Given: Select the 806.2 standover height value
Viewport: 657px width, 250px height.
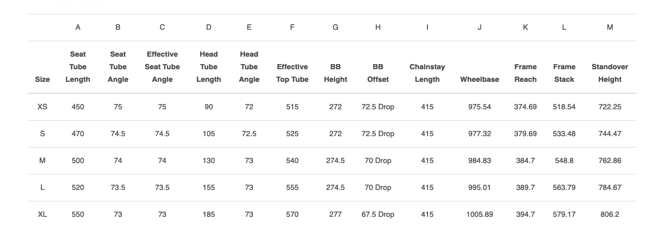Looking at the screenshot, I should click(x=609, y=215).
